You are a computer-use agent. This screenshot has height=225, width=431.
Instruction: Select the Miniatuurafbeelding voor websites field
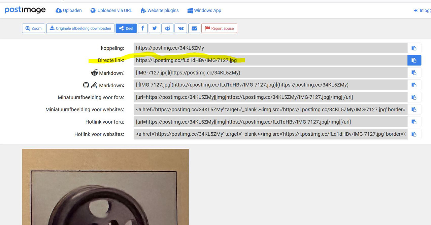(270, 109)
